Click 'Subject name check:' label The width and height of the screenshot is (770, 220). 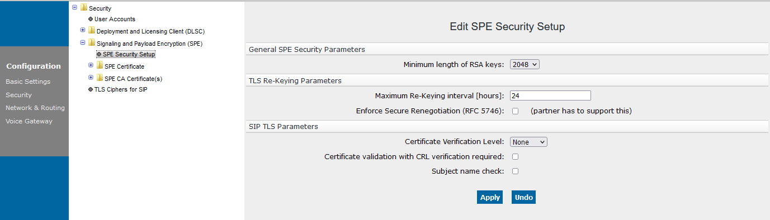pos(468,171)
